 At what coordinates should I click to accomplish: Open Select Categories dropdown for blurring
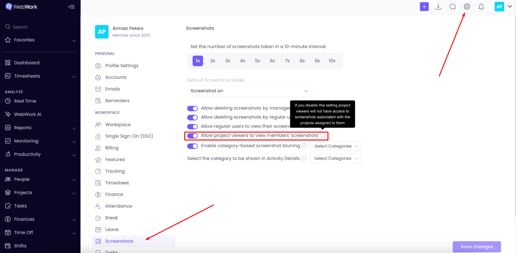[x=335, y=146]
